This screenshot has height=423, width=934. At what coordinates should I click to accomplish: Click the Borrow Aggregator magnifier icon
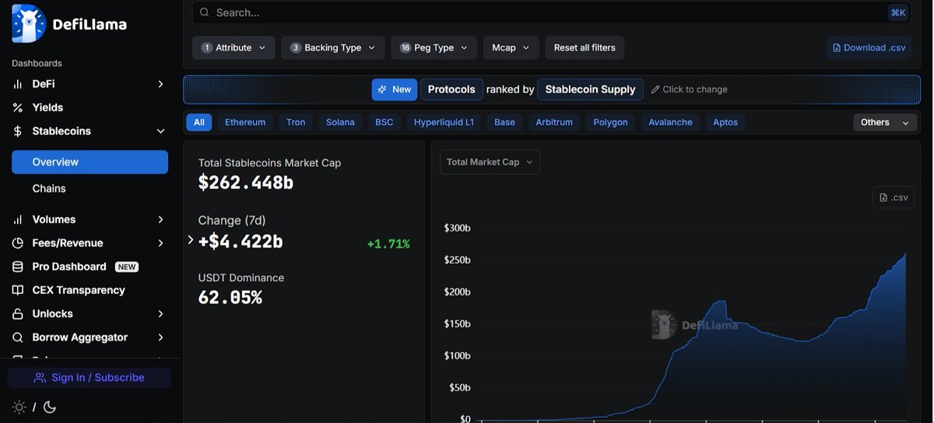coord(18,337)
